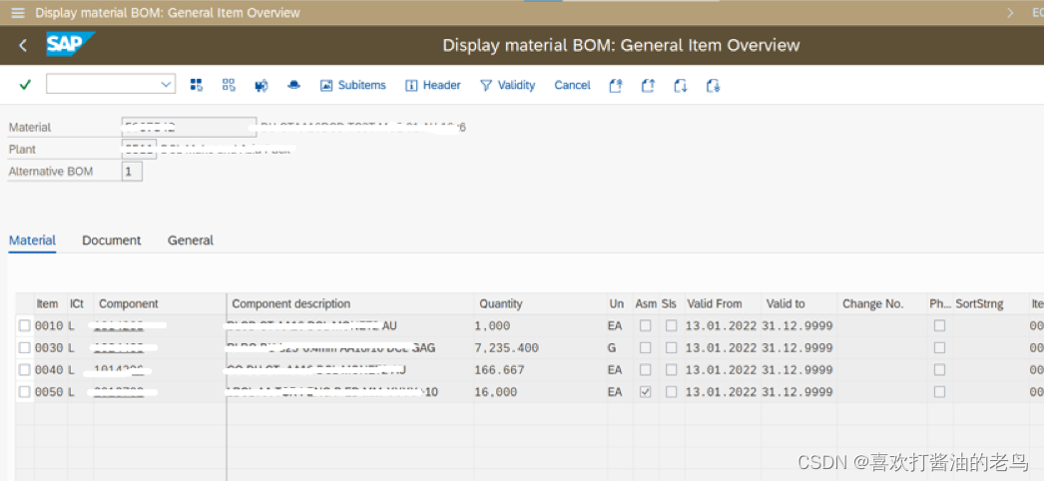Toggle Asm checkbox for item 0010
Image resolution: width=1044 pixels, height=481 pixels.
[x=645, y=325]
